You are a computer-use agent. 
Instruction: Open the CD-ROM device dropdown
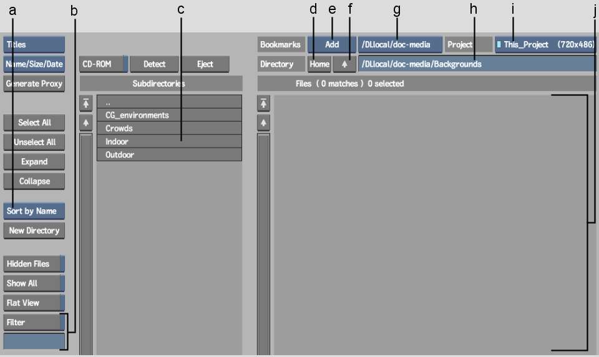coord(104,64)
